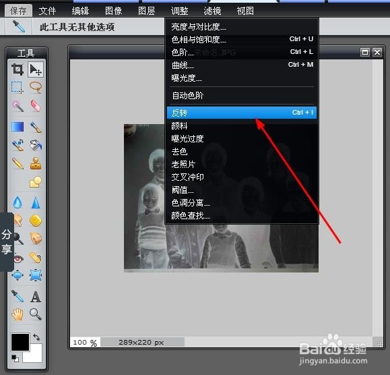
Task: Select the Shape drawing tool
Action: tap(36, 182)
